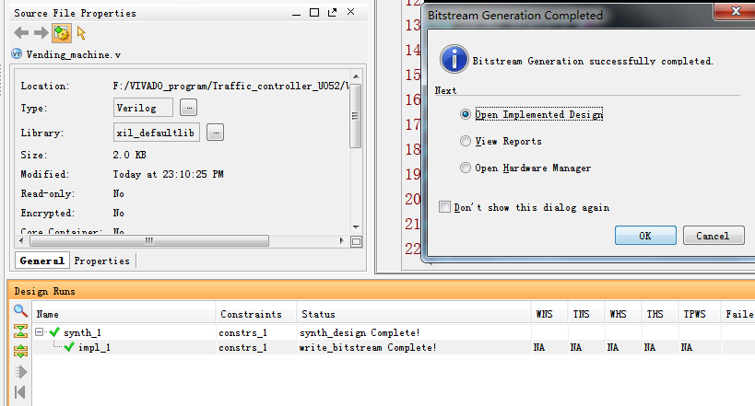Click line number 17 in the editor
Screen dimensions: 755x406
413,124
